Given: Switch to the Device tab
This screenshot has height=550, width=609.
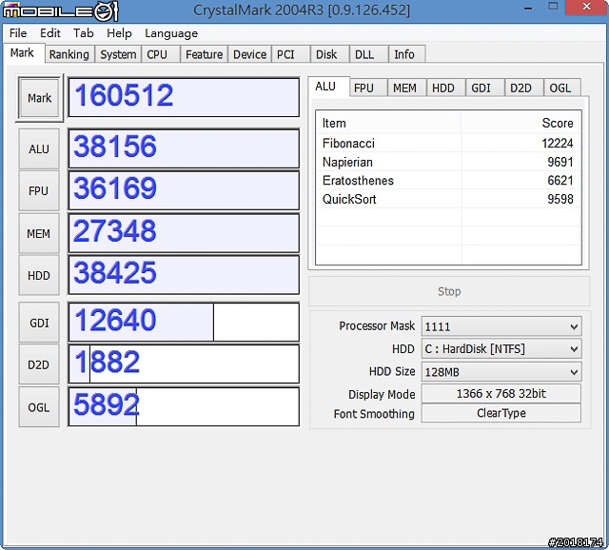Looking at the screenshot, I should [x=249, y=54].
